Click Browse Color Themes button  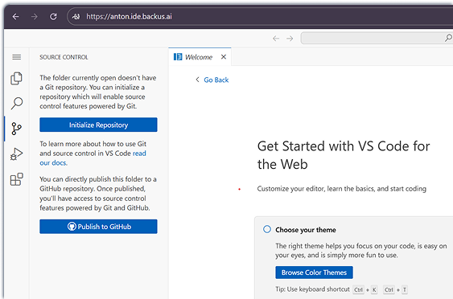314,272
